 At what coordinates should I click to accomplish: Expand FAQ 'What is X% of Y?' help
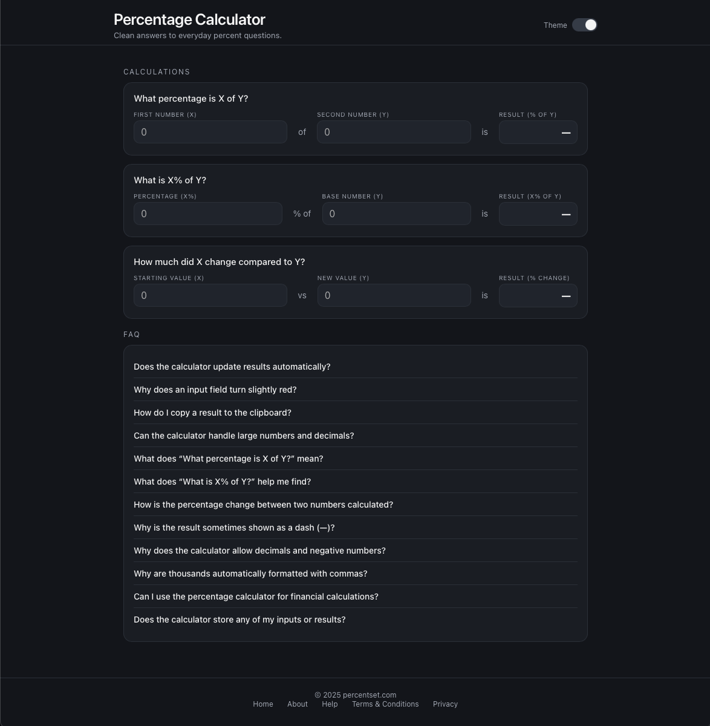(x=356, y=482)
